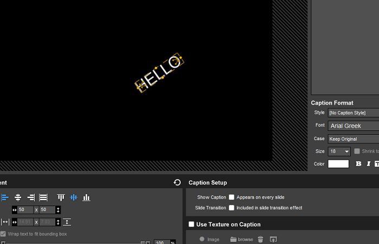Click the vertical position arrows icon
379x244 pixels.
[58, 210]
